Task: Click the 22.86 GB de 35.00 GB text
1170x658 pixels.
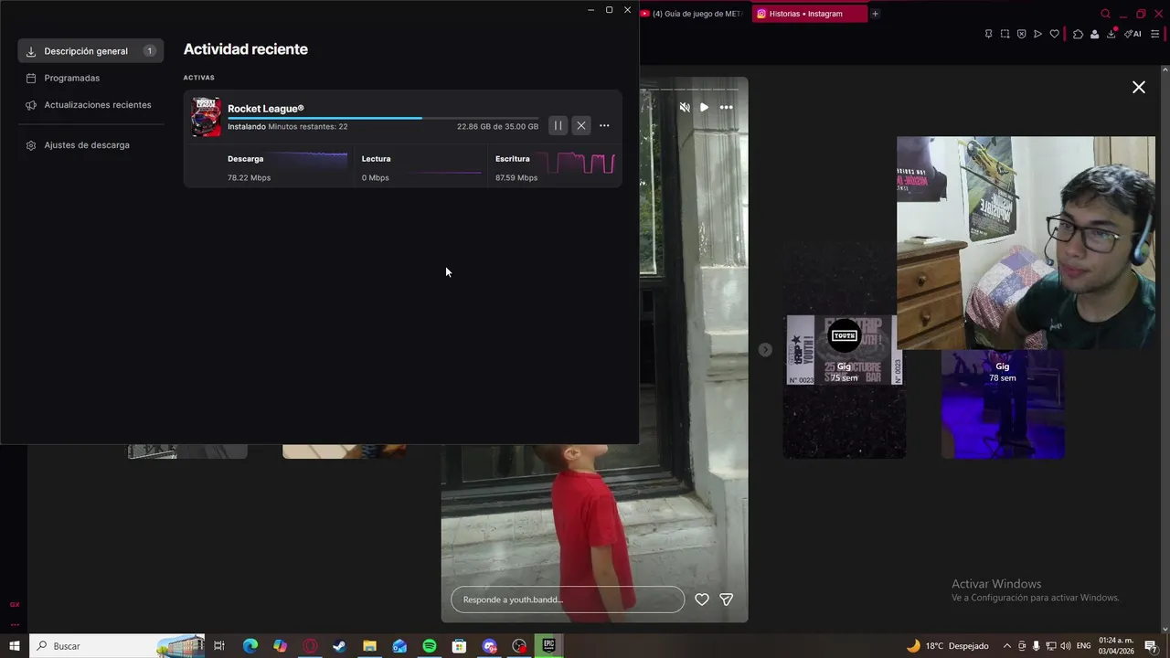Action: (x=497, y=127)
